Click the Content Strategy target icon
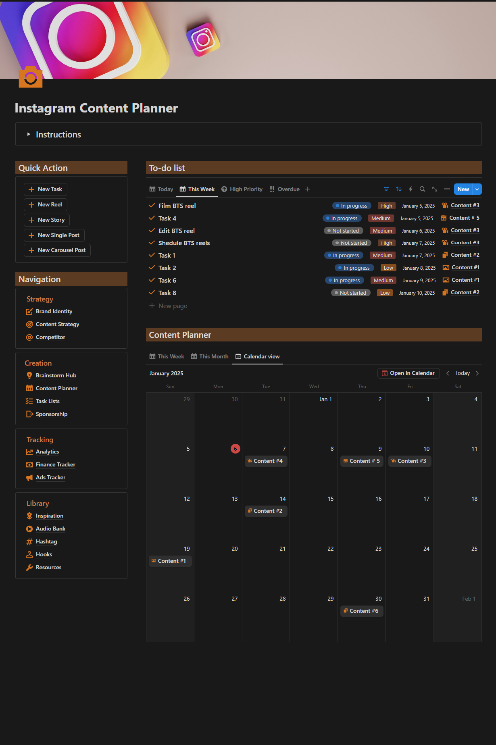 (29, 325)
